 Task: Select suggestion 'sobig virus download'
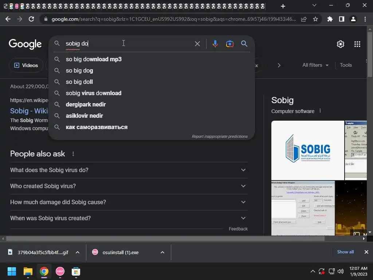tap(152, 93)
